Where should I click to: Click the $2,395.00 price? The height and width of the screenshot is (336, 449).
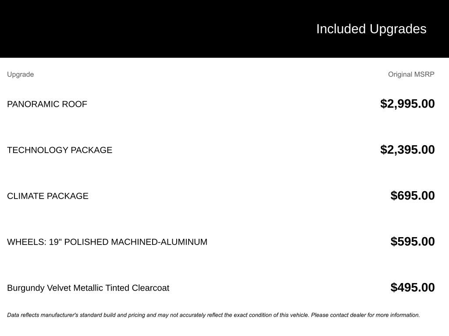click(407, 150)
